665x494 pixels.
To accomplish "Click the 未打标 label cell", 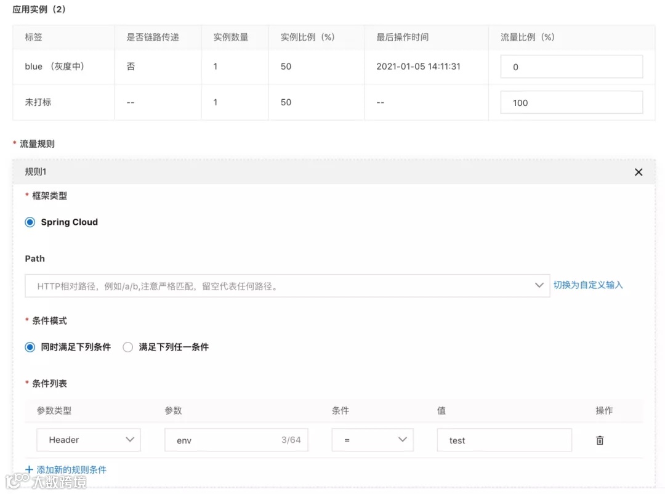I will tap(38, 102).
